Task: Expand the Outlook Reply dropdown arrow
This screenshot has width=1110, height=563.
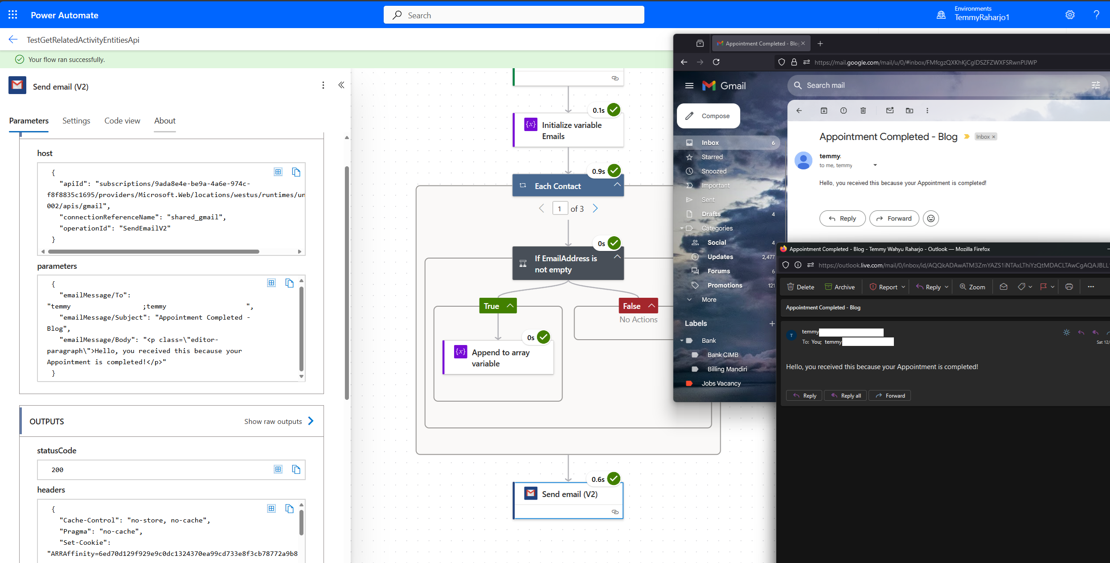Action: 946,287
